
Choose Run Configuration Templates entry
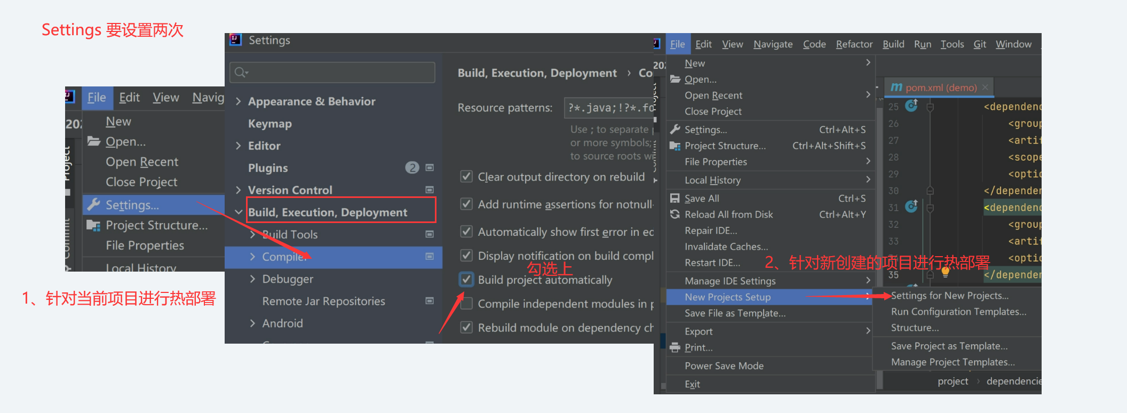[957, 312]
